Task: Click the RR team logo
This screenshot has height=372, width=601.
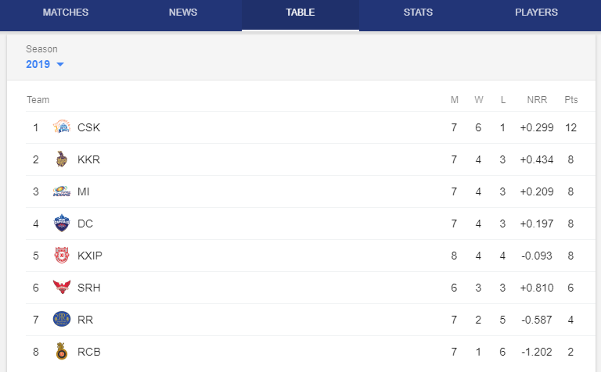Action: point(62,319)
